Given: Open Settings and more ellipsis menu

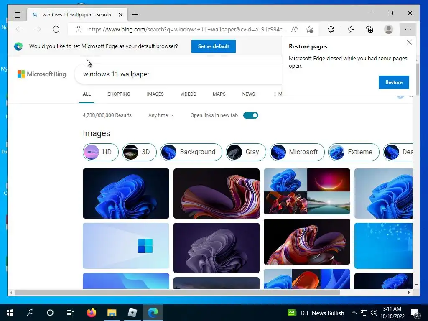Looking at the screenshot, I should point(408,29).
